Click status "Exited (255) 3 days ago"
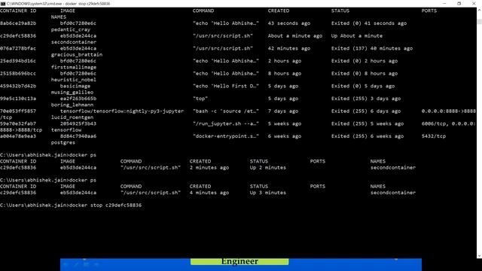 click(366, 99)
